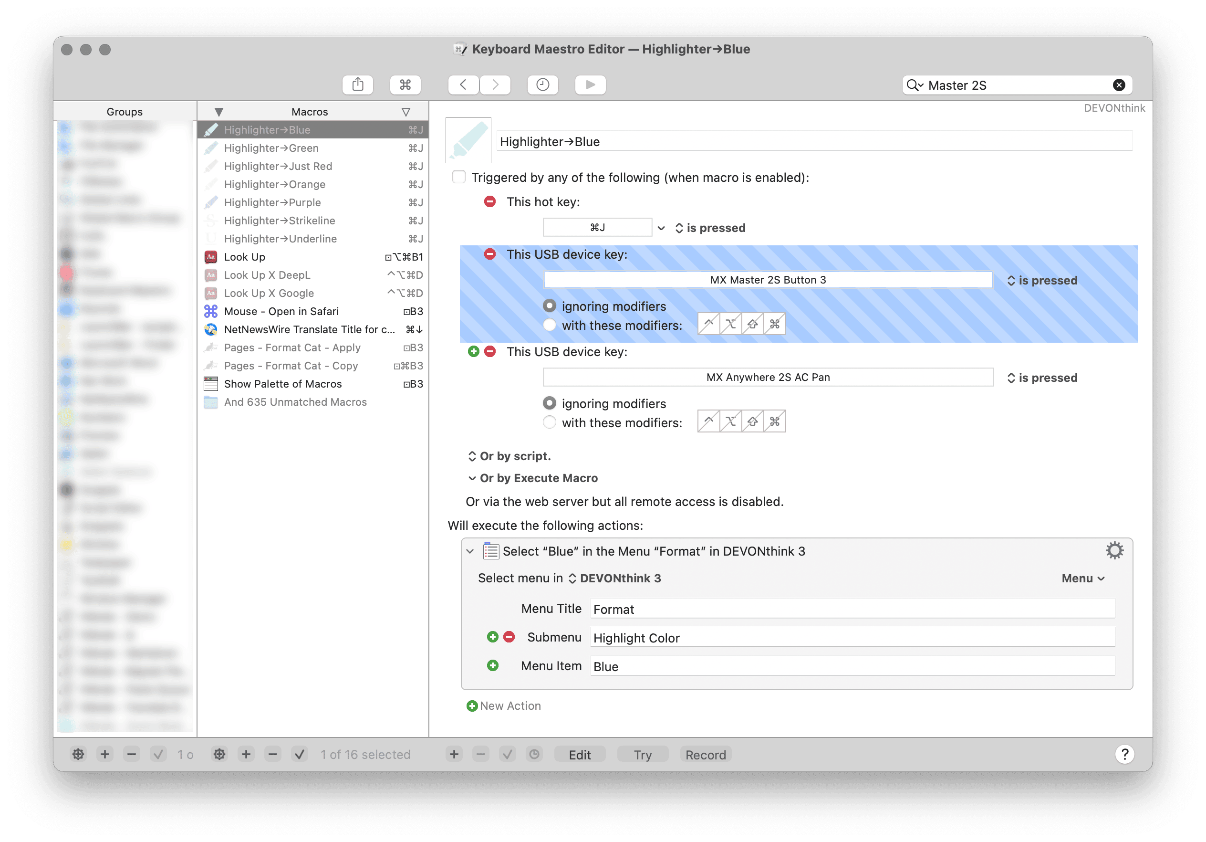Click the Menu Title Format field
Viewport: 1206px width, 842px height.
[853, 609]
